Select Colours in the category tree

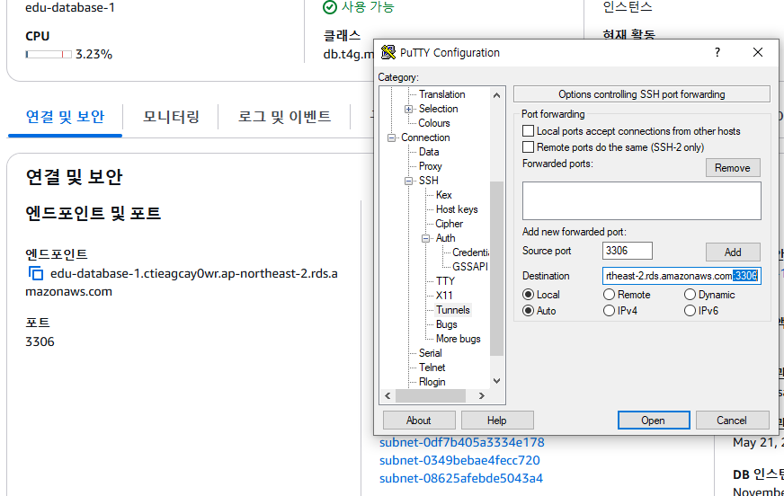click(x=434, y=123)
